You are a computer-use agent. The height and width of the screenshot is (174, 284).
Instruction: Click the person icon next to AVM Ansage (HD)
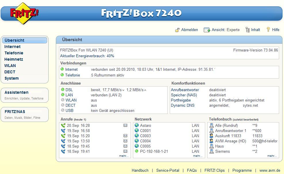point(211,141)
